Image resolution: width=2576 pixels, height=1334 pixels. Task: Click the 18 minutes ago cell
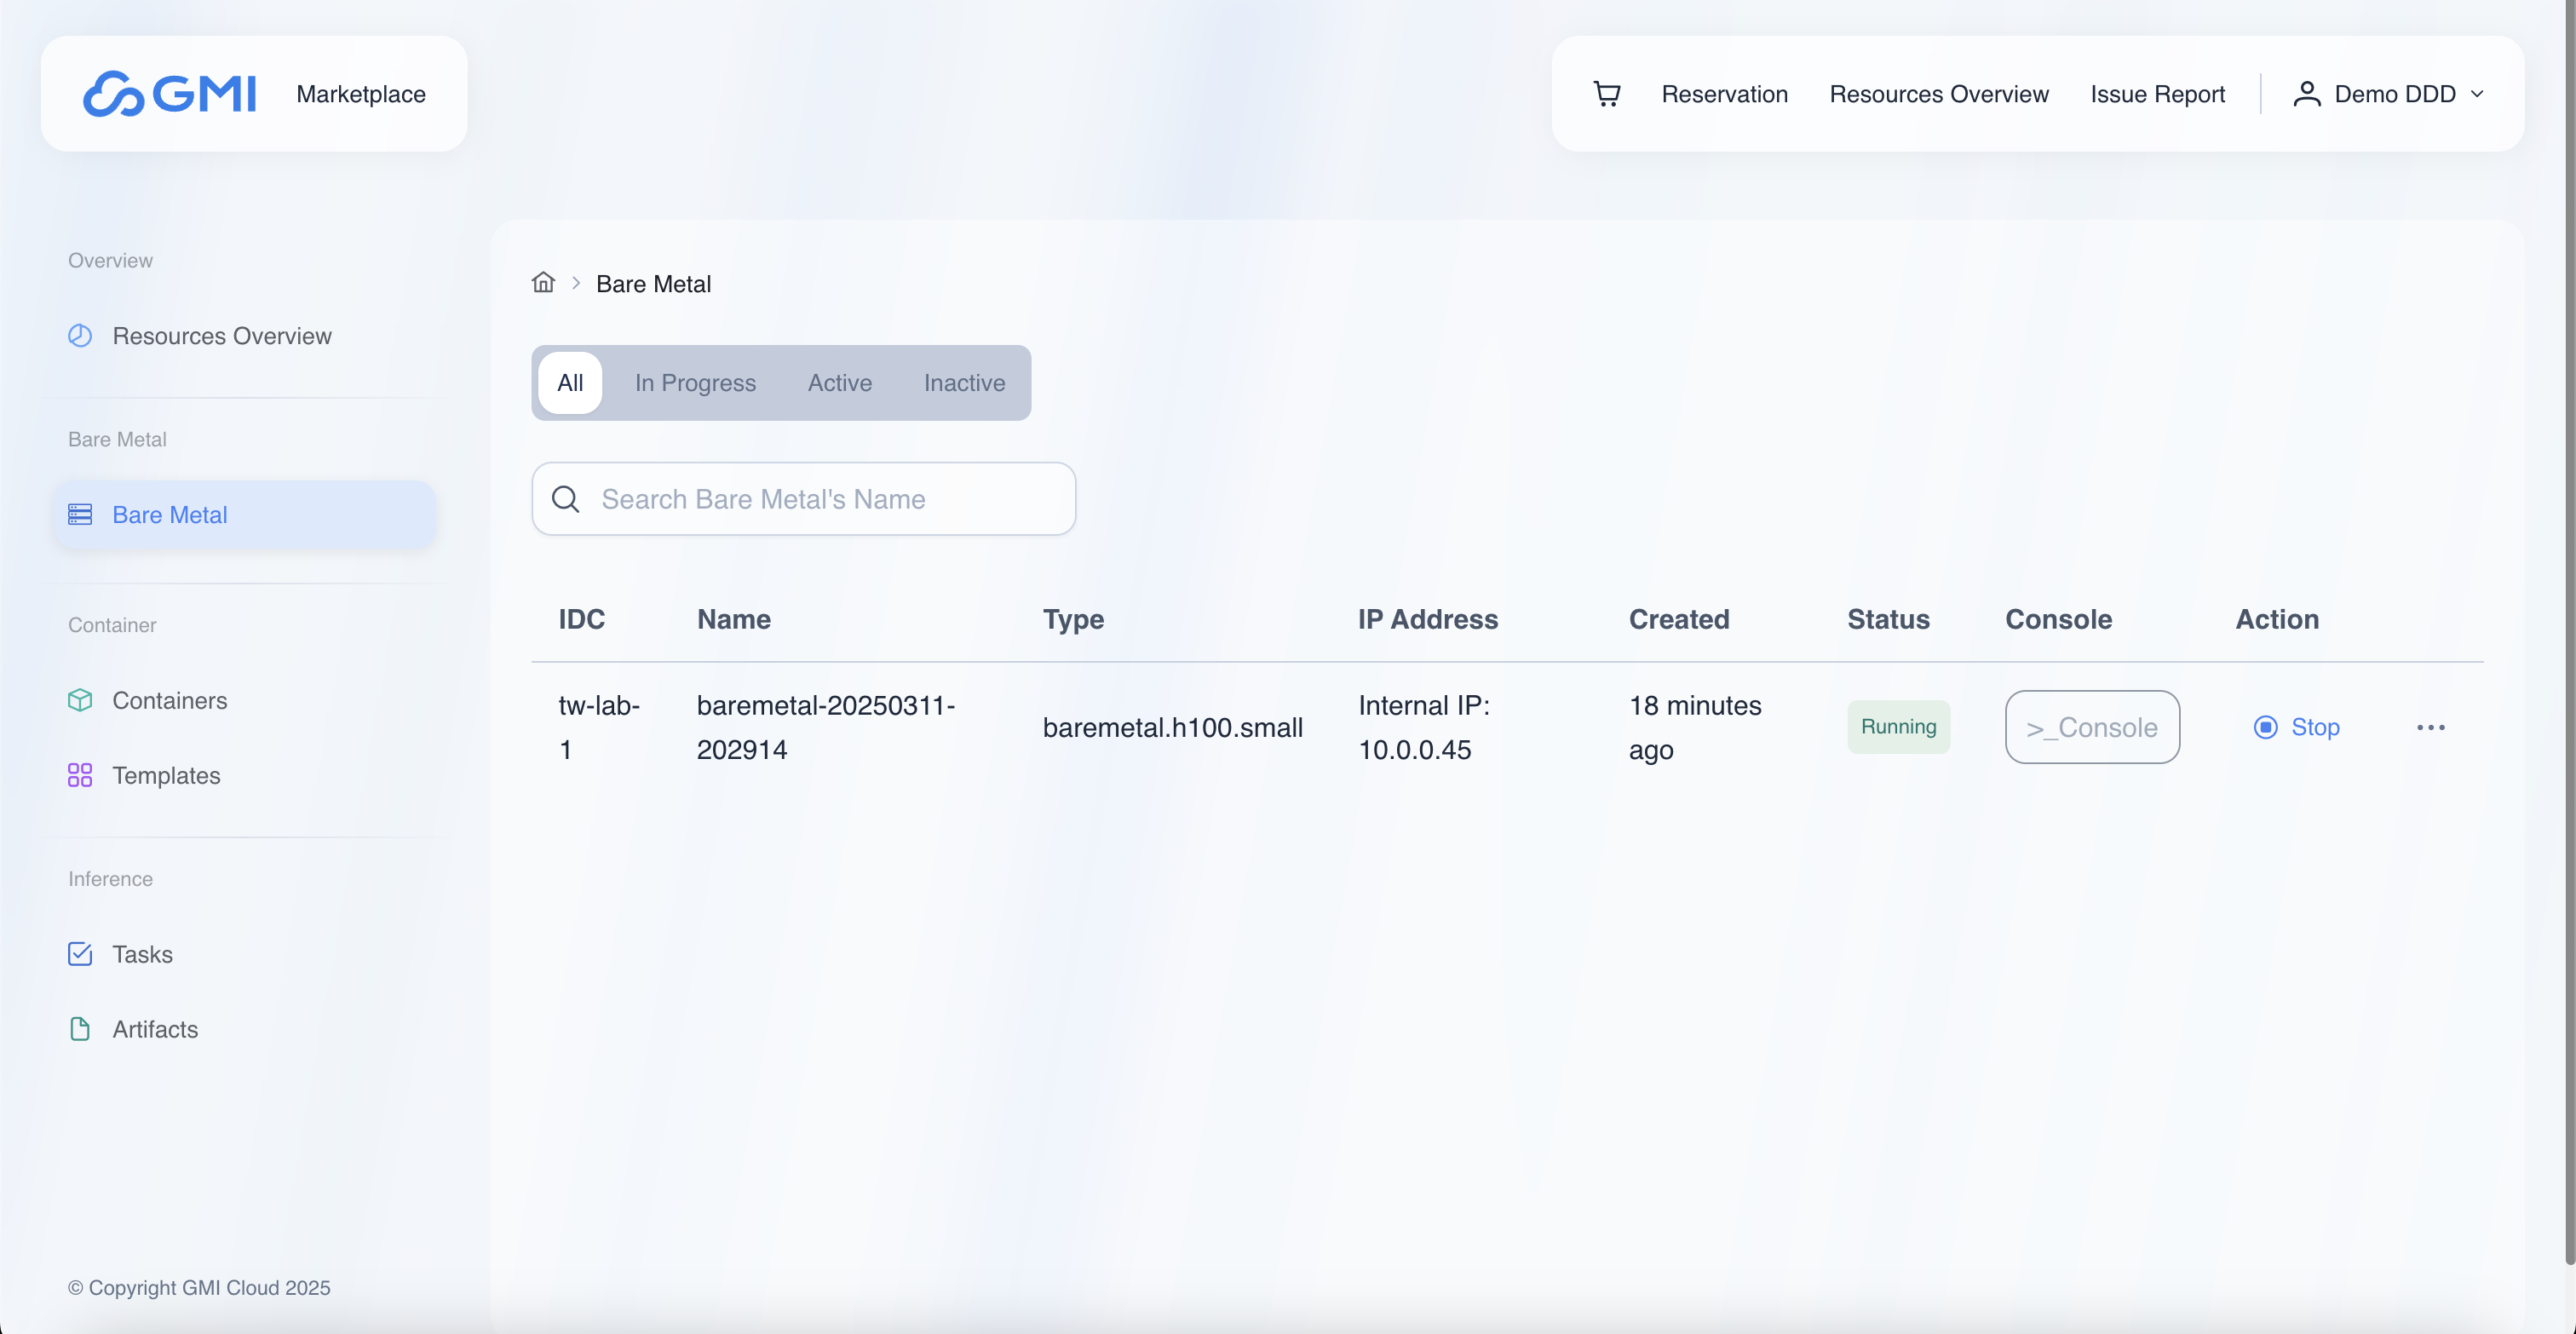coord(1695,727)
